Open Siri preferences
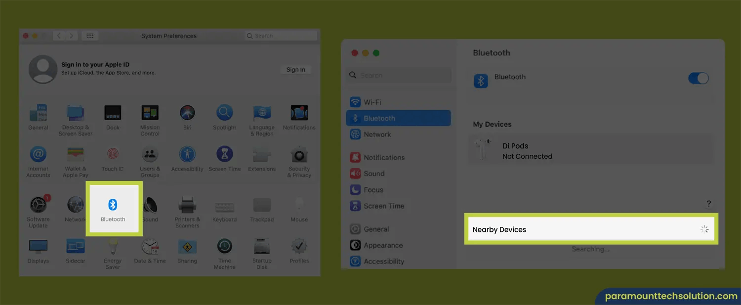Screen dimensions: 741x305 (187, 117)
